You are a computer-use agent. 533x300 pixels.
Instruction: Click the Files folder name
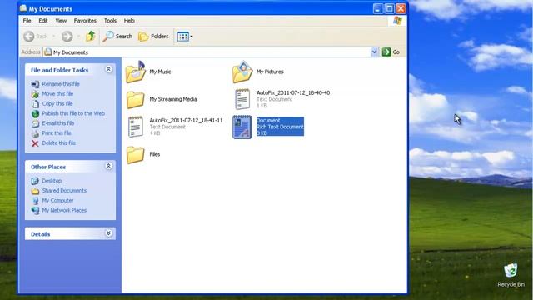click(155, 154)
